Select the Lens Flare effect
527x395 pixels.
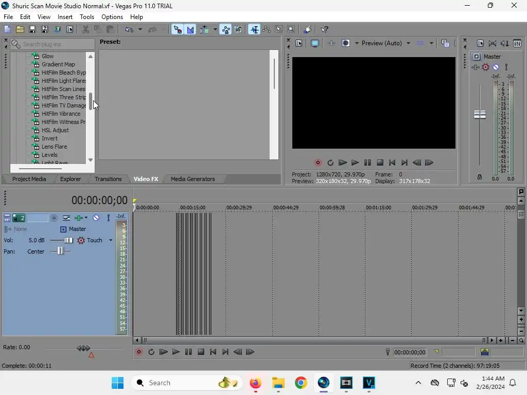coord(54,147)
